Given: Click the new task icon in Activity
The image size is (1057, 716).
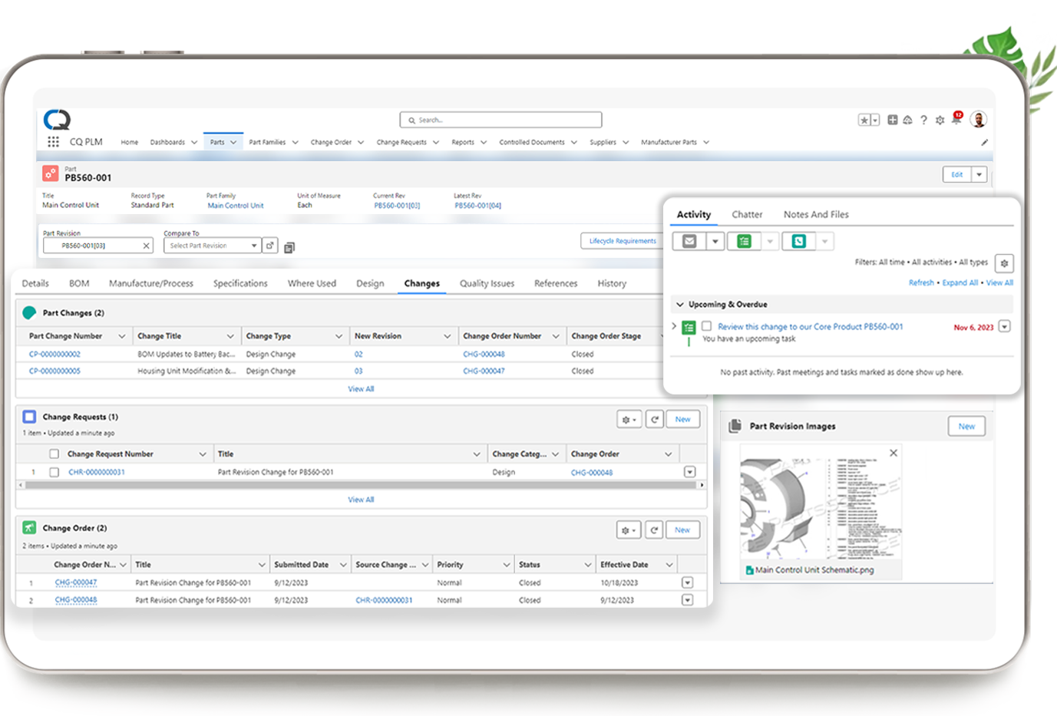Looking at the screenshot, I should point(744,242).
